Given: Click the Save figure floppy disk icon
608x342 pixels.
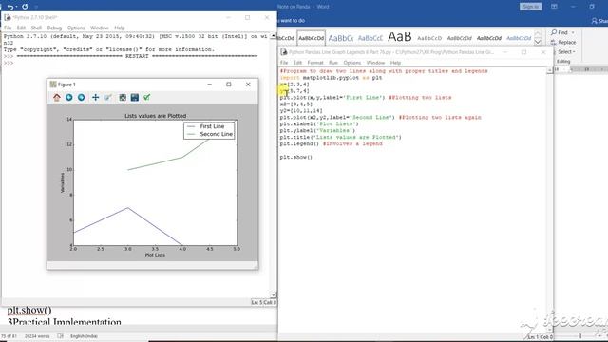Looking at the screenshot, I should pyautogui.click(x=135, y=97).
